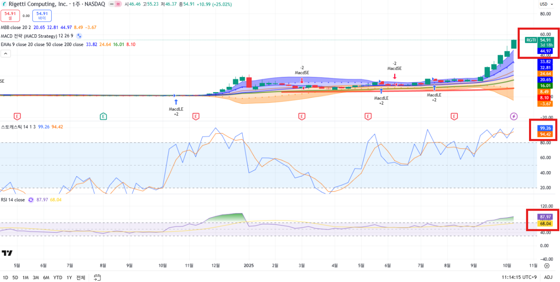
Task: Click the red earnings E marker above 3월
Action: pyautogui.click(x=302, y=117)
